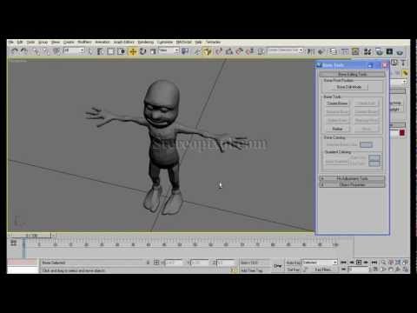Viewport: 417px width, 313px height.
Task: Select the Bind to Space Warp tool
Action: (56, 51)
